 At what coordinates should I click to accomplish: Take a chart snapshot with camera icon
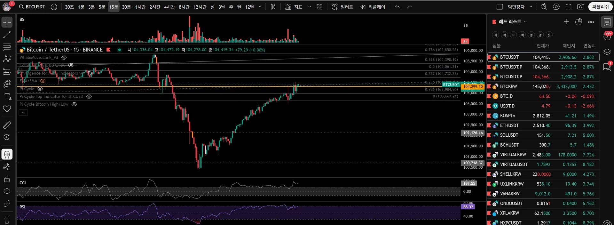point(580,7)
